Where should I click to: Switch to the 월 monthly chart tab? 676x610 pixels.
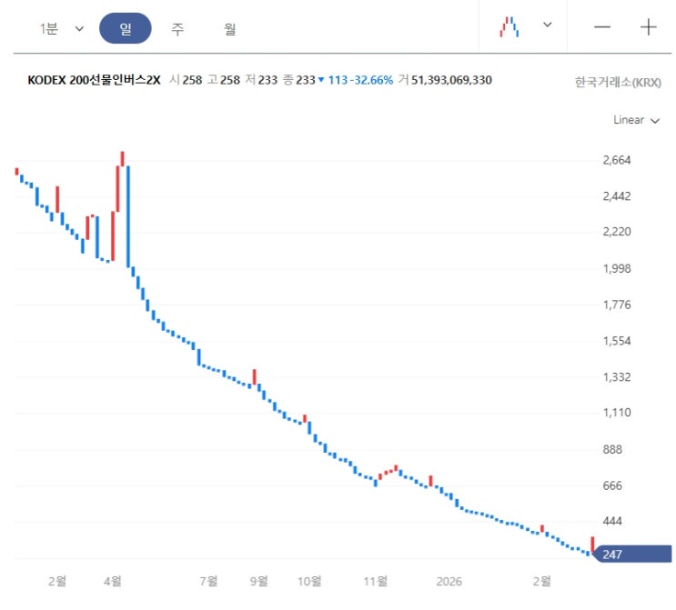pyautogui.click(x=230, y=29)
